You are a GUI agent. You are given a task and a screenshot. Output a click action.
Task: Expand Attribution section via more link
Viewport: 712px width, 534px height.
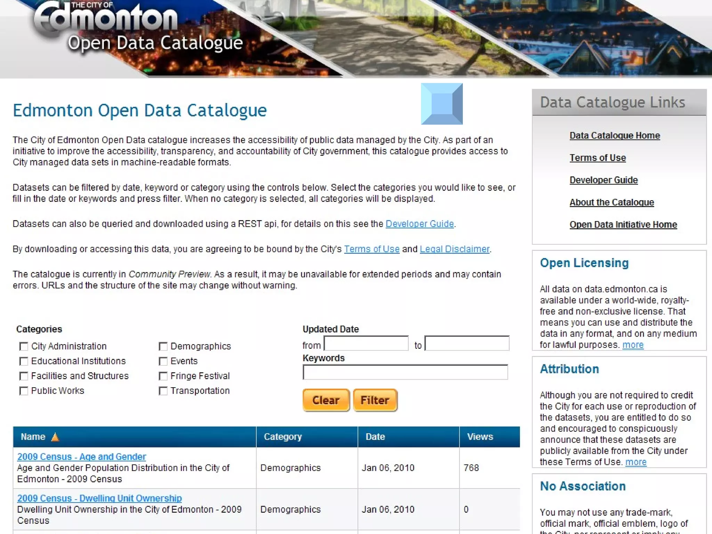pos(636,462)
